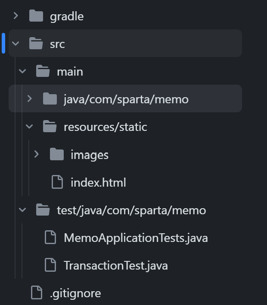This screenshot has height=305, width=267.
Task: Collapse the main folder chevron
Action: (x=22, y=71)
